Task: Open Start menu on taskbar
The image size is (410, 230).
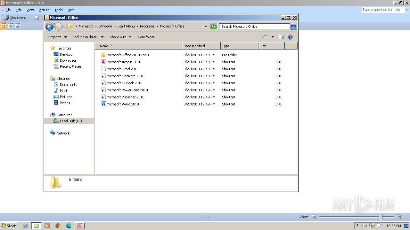Action: coord(9,226)
